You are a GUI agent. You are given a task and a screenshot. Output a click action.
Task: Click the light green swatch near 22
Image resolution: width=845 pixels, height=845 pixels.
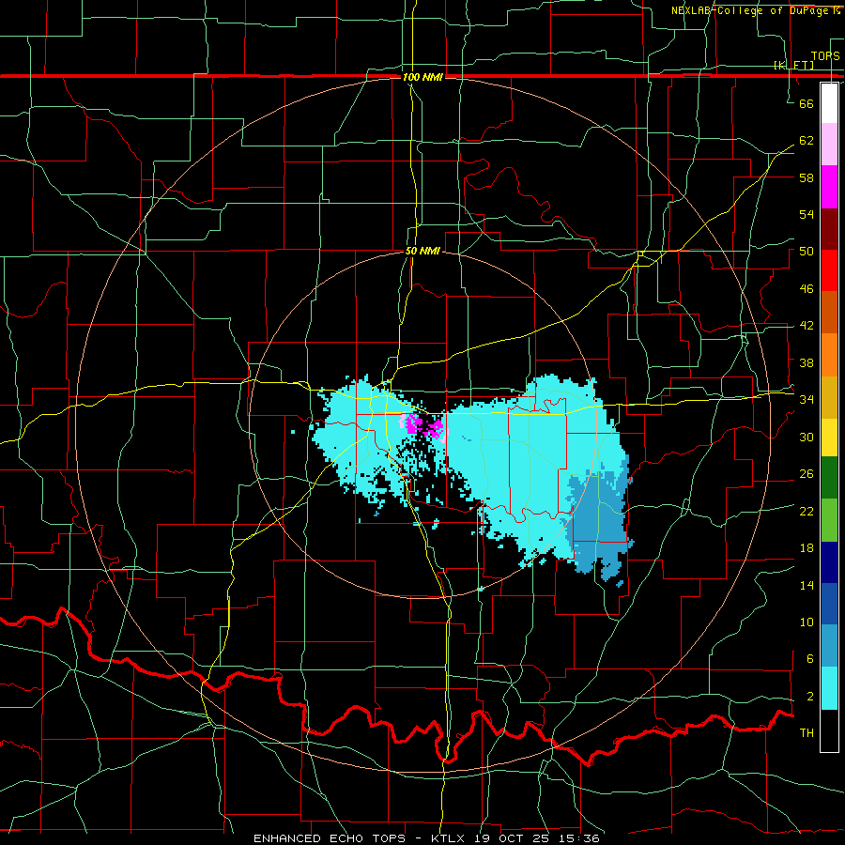(x=829, y=520)
